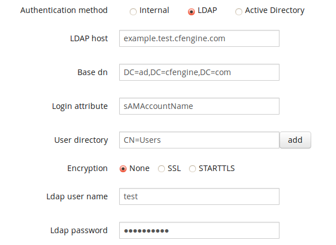Choose LDAP as authentication method
Image resolution: width=336 pixels, height=245 pixels.
(191, 11)
